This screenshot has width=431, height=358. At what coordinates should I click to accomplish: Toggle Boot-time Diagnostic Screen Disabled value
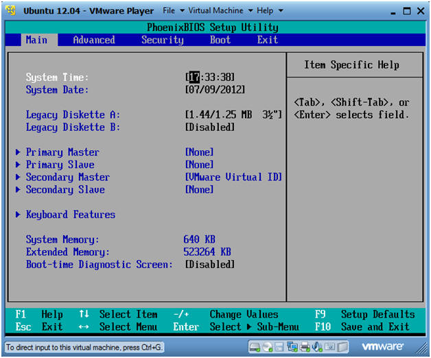tap(210, 264)
